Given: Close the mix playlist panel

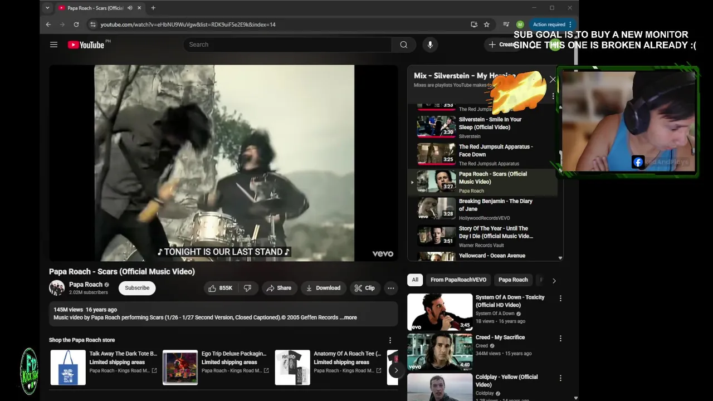Looking at the screenshot, I should 553,80.
